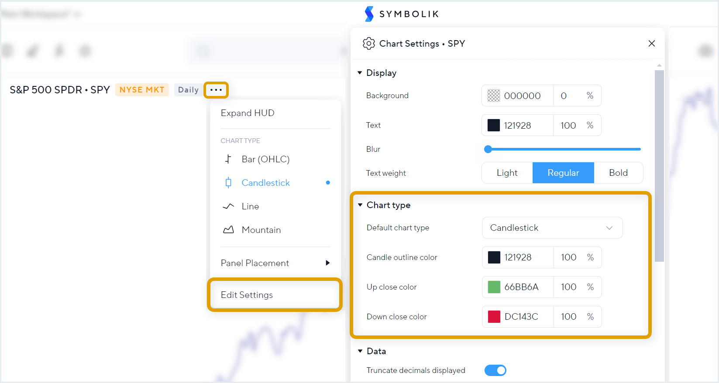Click the Candle outline opacity field

point(578,257)
